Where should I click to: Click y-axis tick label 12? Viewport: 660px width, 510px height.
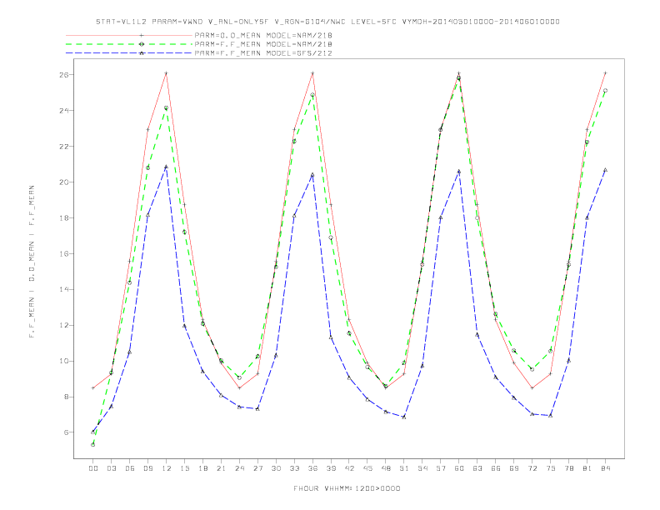tap(66, 325)
